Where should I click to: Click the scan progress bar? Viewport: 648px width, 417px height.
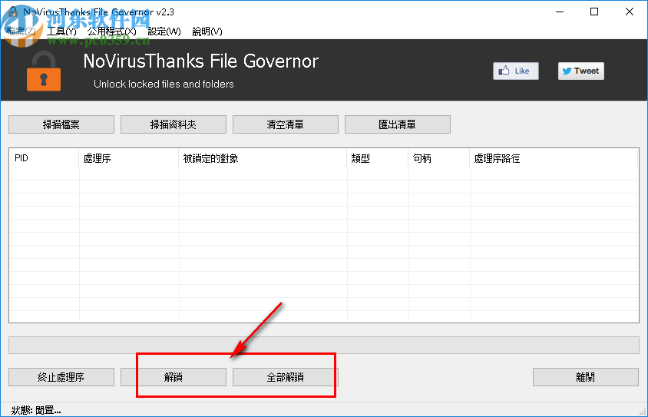tap(323, 345)
